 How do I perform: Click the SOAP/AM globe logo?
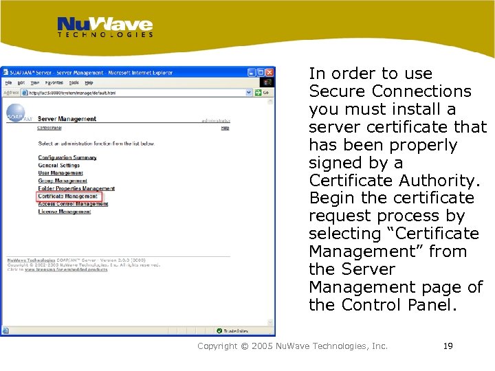click(16, 113)
